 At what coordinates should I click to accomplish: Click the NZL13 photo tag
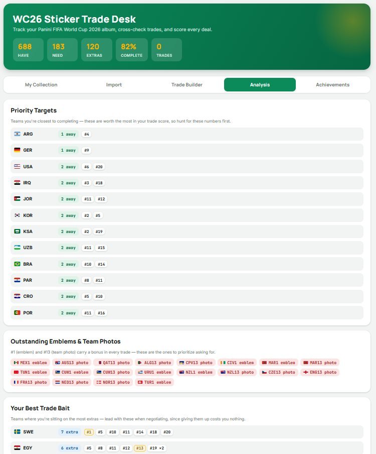(x=237, y=372)
